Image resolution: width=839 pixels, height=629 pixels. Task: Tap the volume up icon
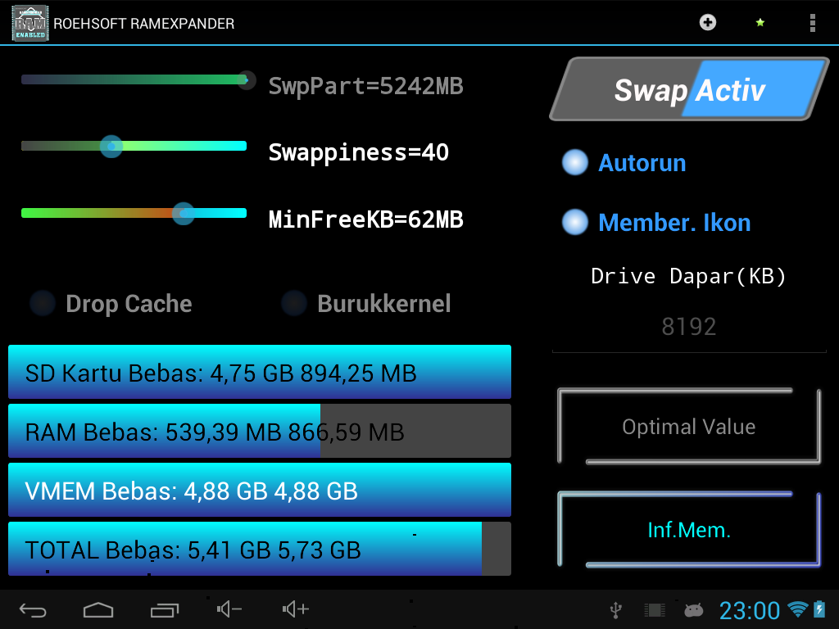tap(295, 609)
